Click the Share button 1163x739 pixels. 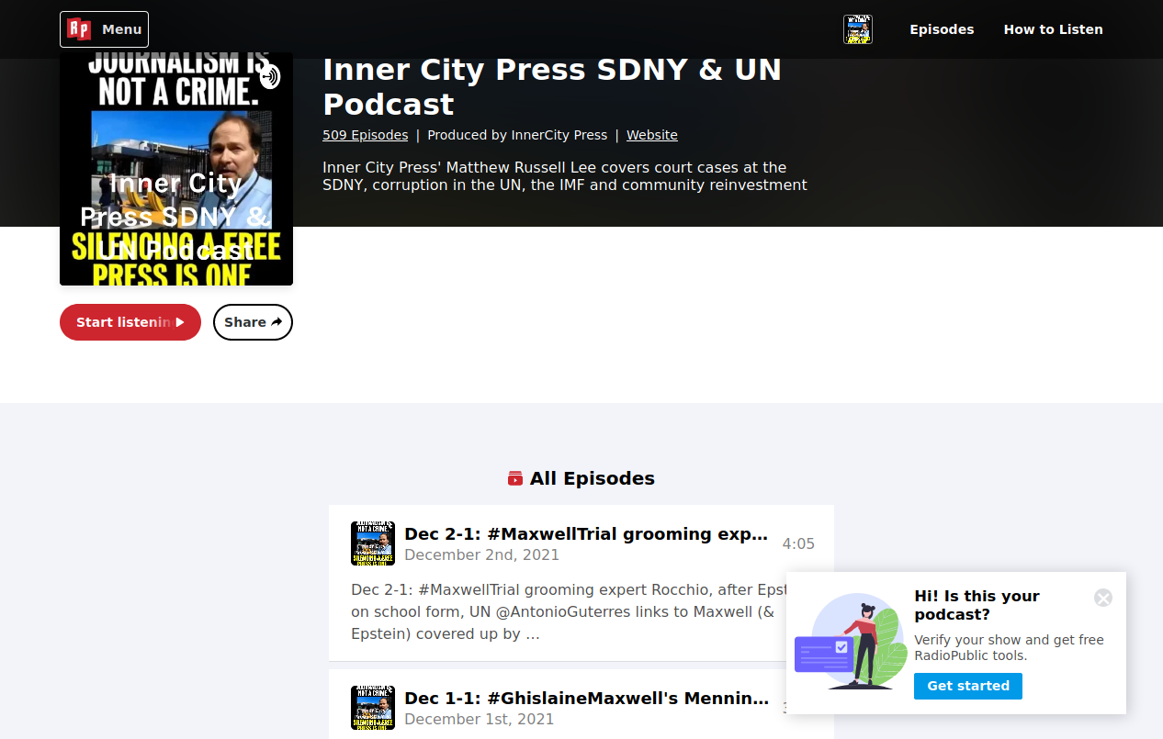pyautogui.click(x=253, y=322)
